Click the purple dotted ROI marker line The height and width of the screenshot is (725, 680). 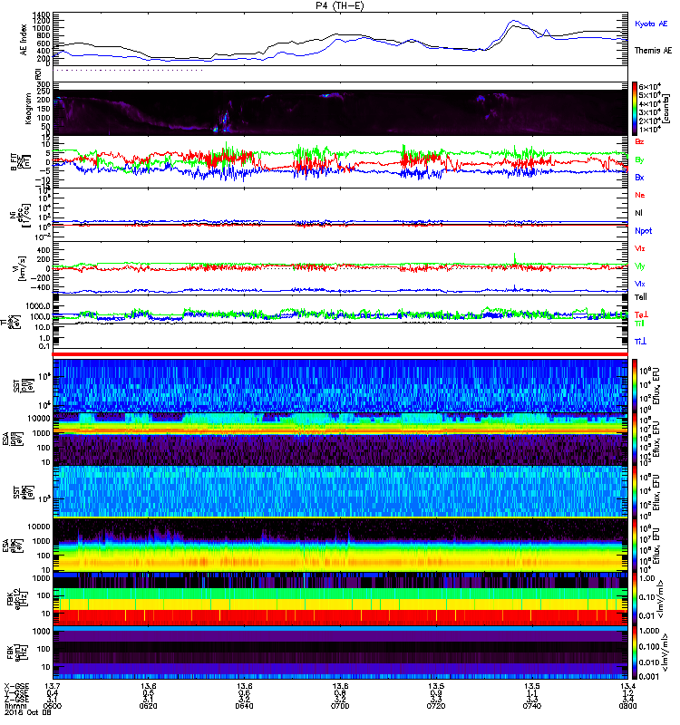pos(129,71)
